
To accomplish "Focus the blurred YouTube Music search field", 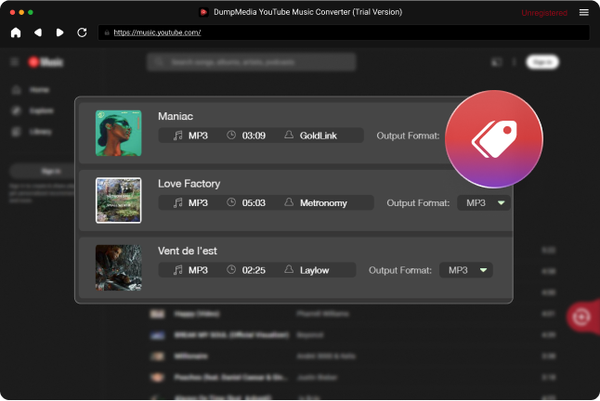I will 252,62.
